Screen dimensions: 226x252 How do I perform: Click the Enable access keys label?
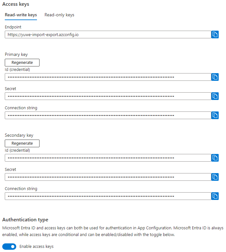click(x=36, y=247)
